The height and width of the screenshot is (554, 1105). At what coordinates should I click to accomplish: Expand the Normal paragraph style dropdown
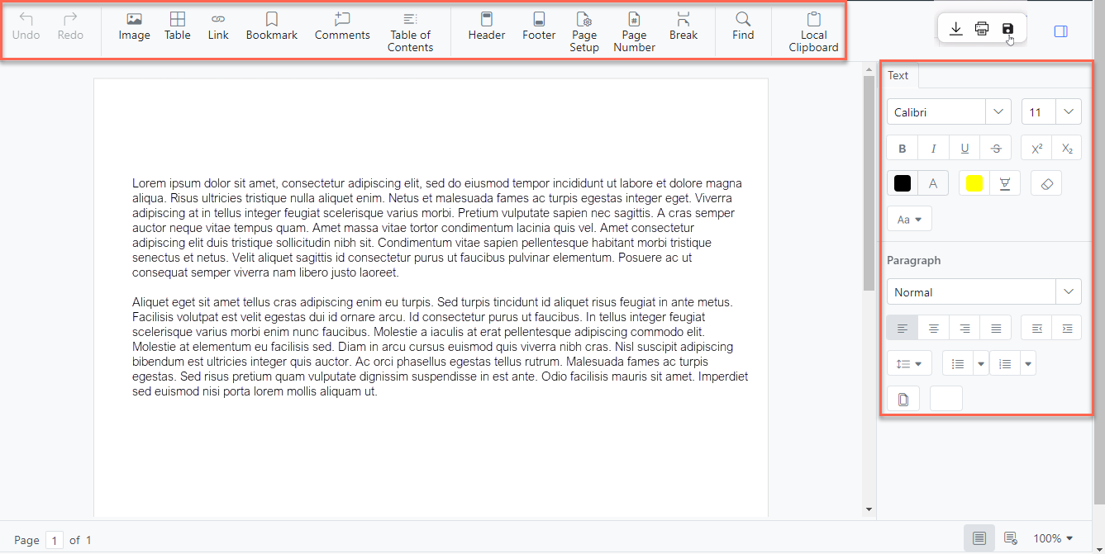pyautogui.click(x=1067, y=291)
